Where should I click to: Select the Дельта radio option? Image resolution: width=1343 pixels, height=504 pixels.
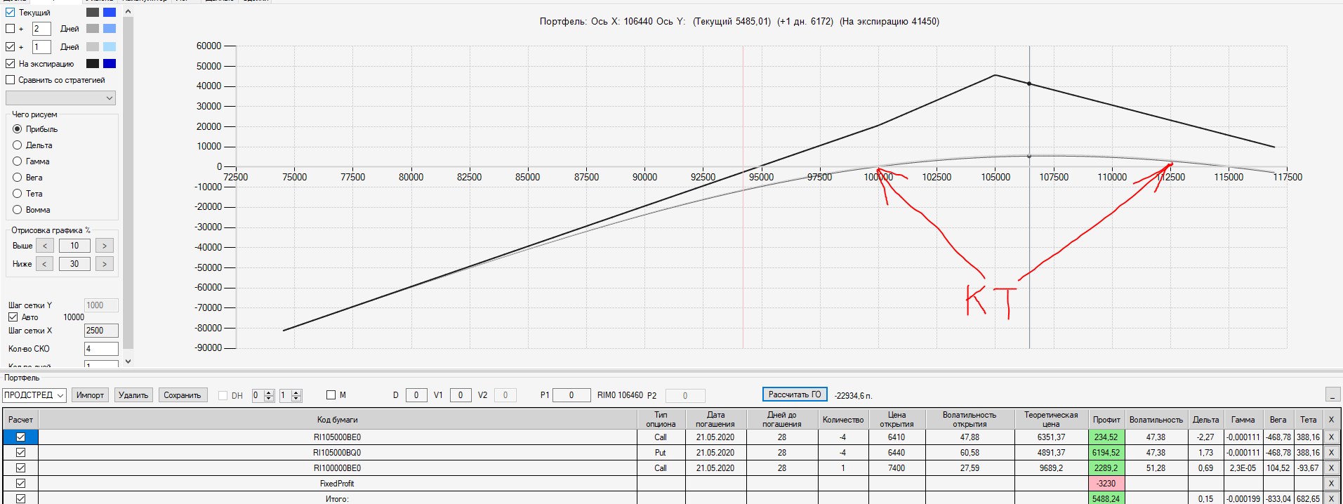[18, 145]
